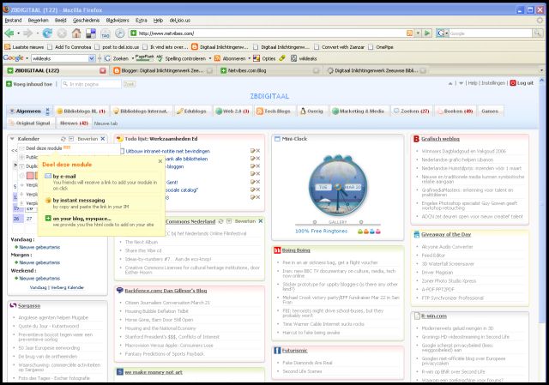Click the del.icio.us checkered toolbar icon
This screenshot has width=549, height=385.
(x=91, y=33)
